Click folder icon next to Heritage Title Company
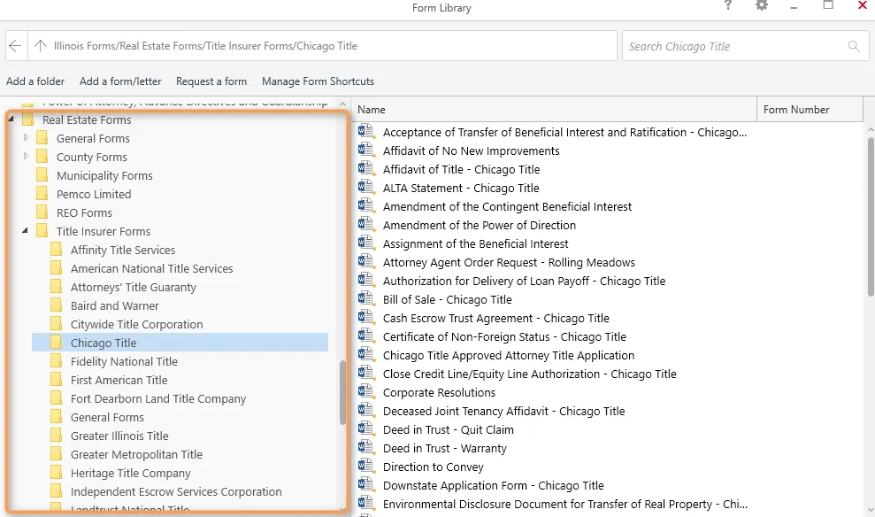 point(56,473)
